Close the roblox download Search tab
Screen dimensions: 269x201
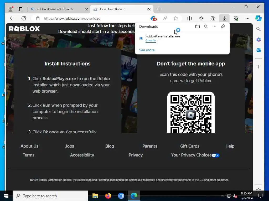(86, 9)
